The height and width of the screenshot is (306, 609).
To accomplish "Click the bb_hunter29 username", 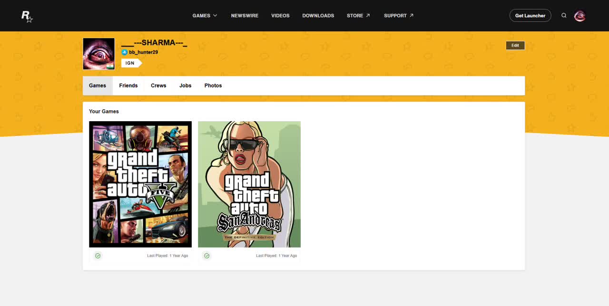I will click(x=143, y=52).
